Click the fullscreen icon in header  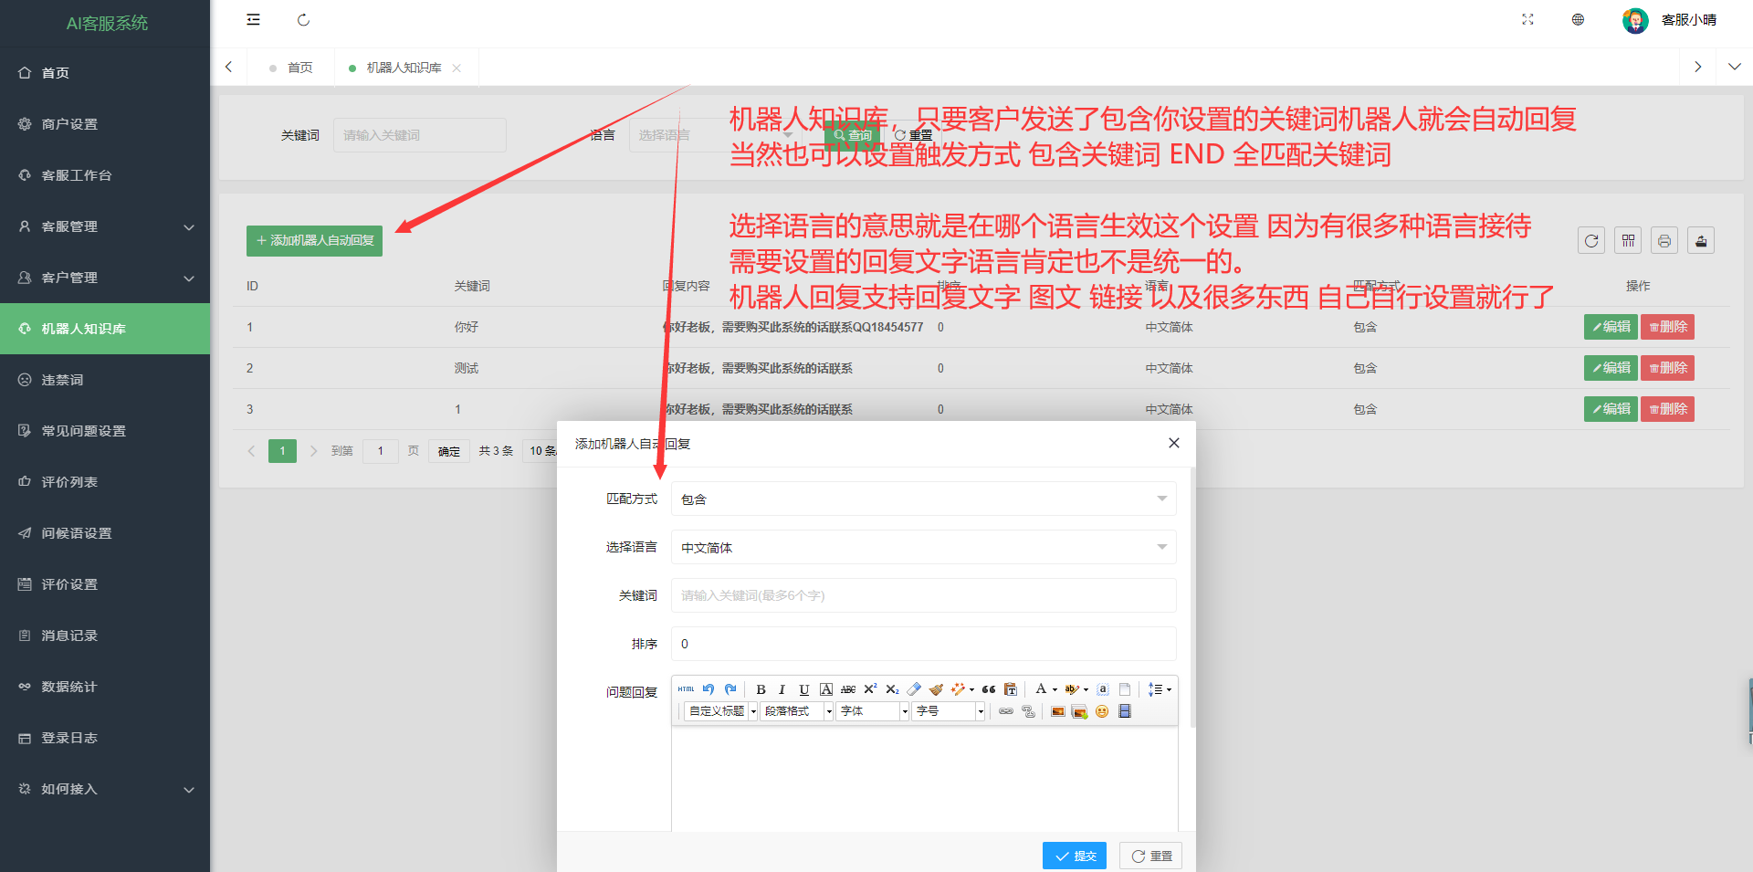pos(1527,19)
